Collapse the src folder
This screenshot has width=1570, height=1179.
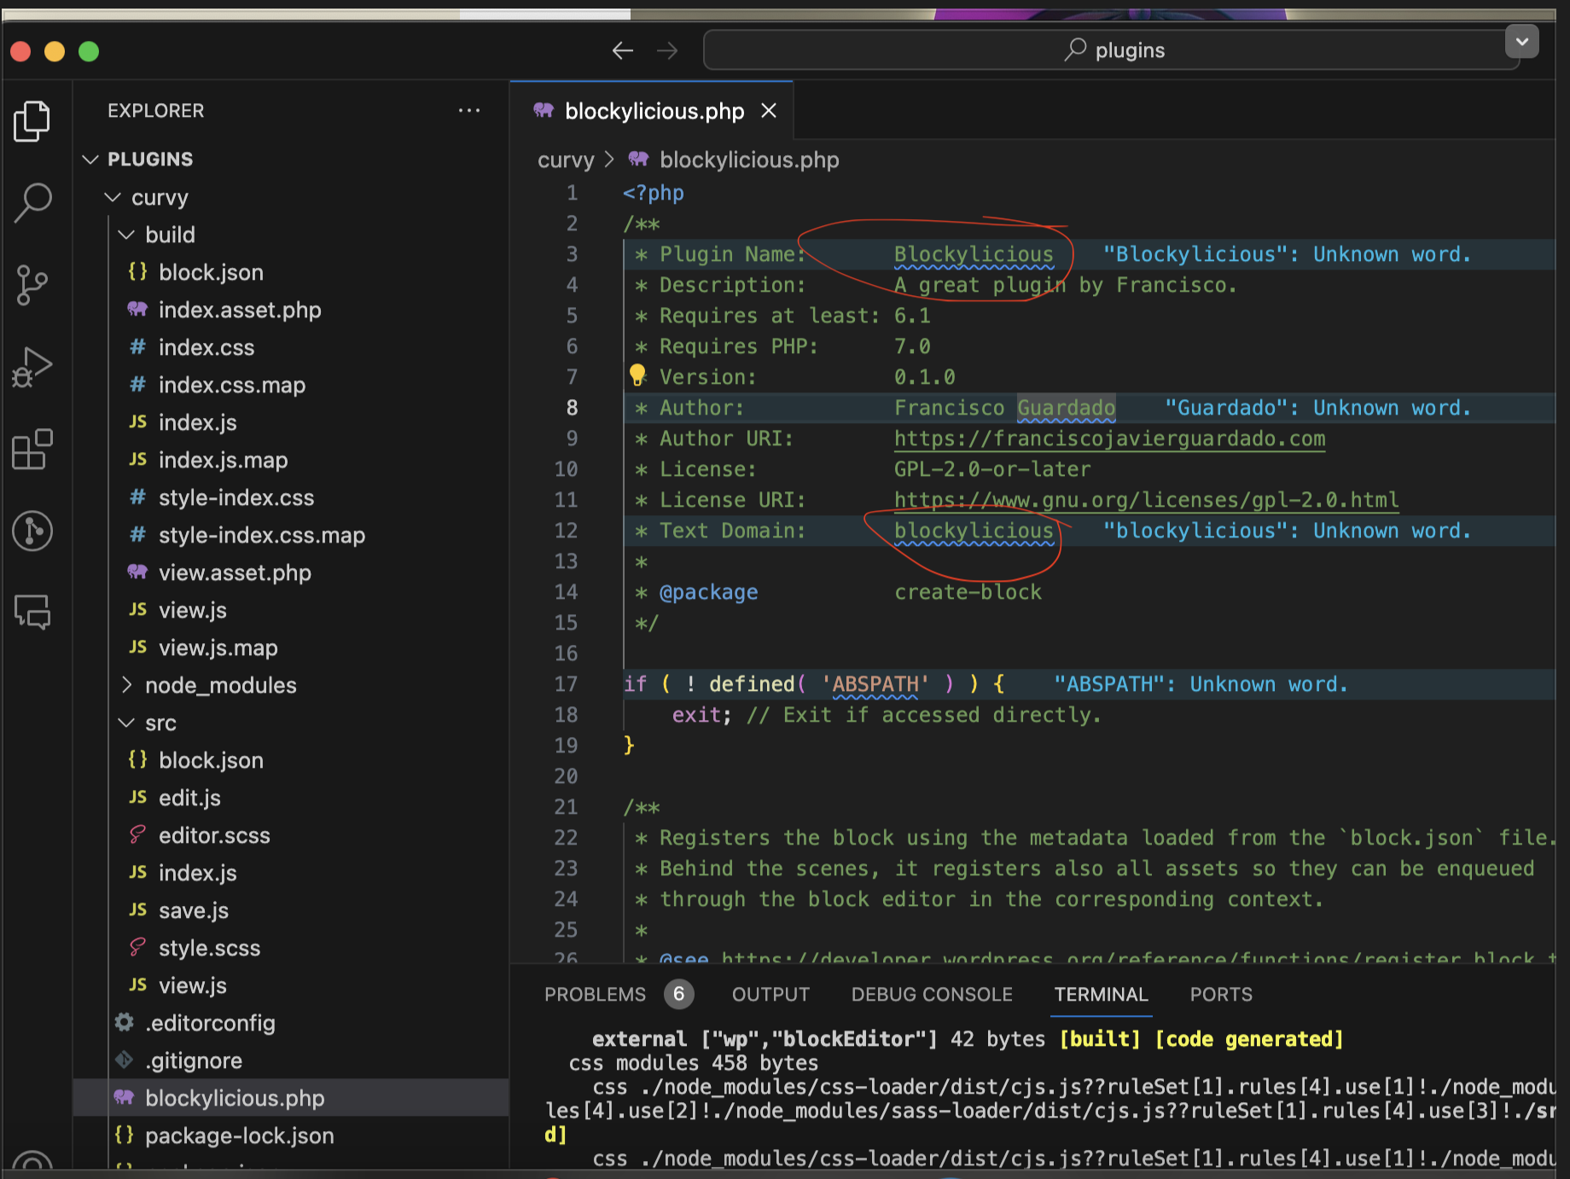point(126,723)
